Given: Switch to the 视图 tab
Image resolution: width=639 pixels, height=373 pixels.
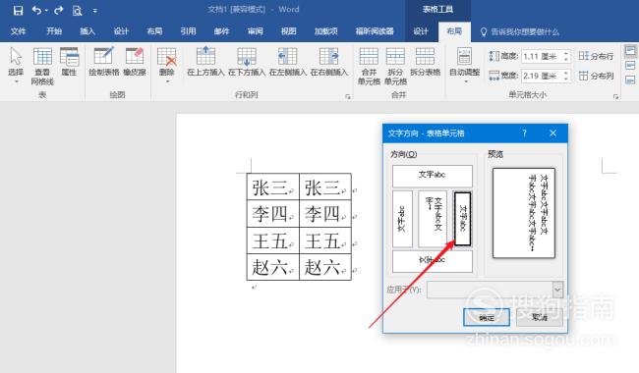Looking at the screenshot, I should point(288,31).
